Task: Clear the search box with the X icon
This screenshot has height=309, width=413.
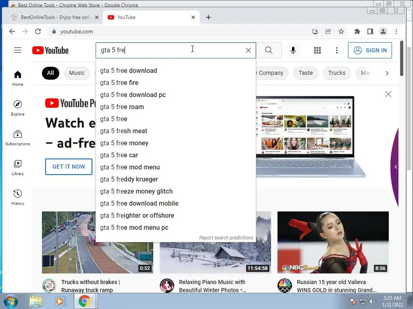Action: [x=248, y=50]
